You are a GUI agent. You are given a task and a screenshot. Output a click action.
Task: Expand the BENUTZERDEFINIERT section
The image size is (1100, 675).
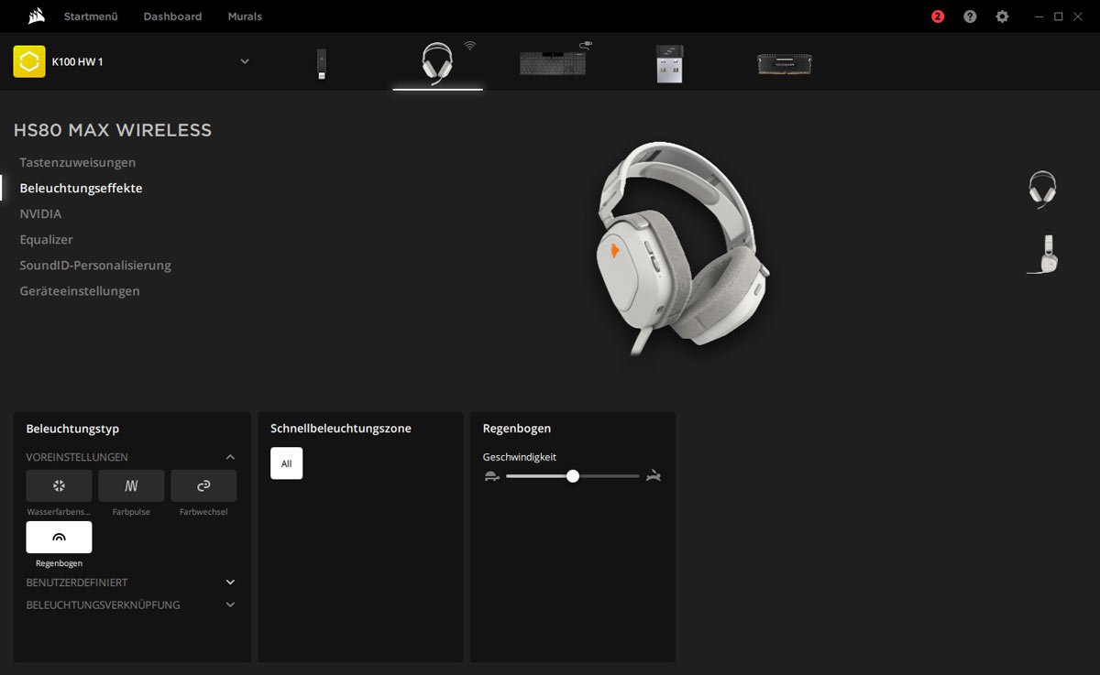pos(230,582)
